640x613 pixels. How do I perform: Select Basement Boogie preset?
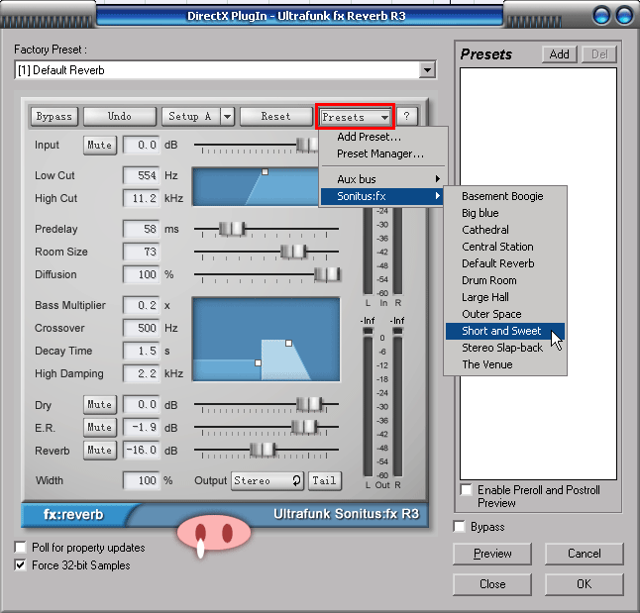click(x=505, y=196)
